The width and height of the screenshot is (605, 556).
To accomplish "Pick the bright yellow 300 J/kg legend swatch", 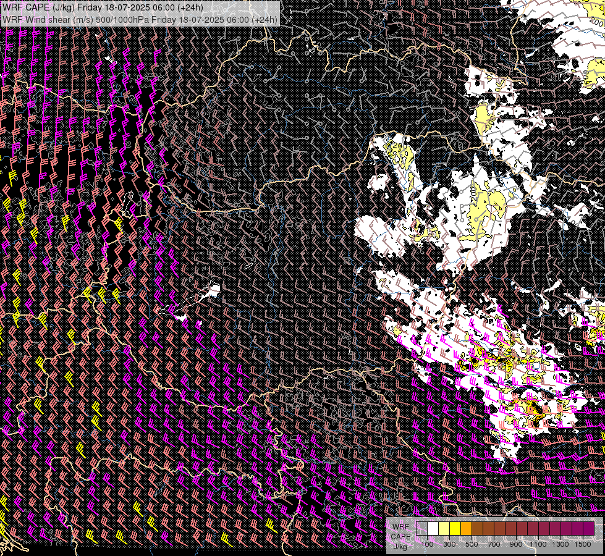I will [x=455, y=528].
